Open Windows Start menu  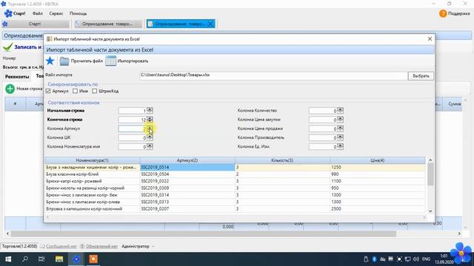[x=8, y=259]
